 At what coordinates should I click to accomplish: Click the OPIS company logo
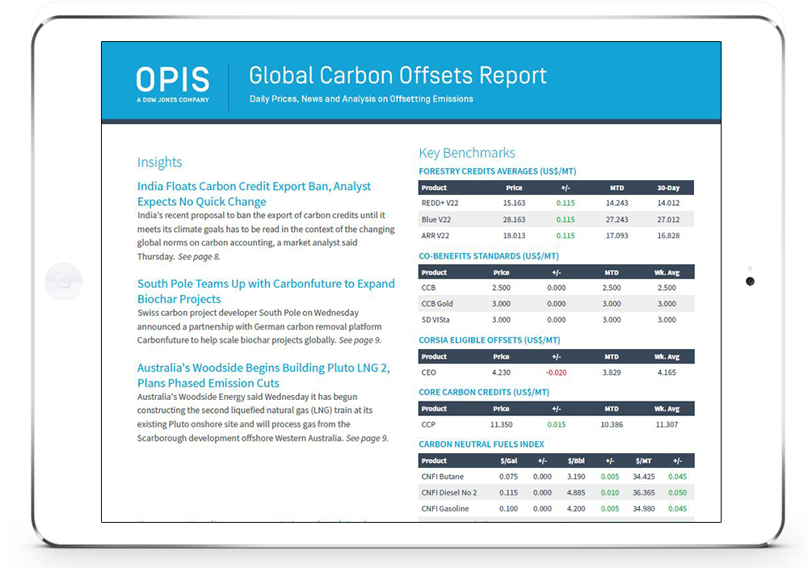(x=172, y=80)
